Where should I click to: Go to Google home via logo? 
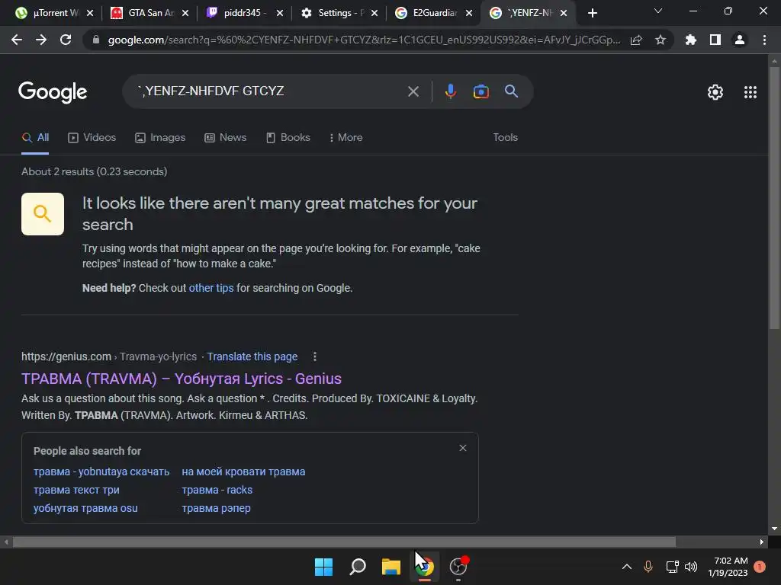pyautogui.click(x=53, y=92)
